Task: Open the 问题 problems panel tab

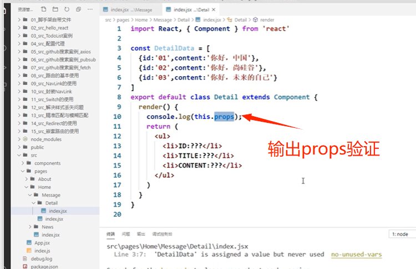Action: (x=126, y=234)
